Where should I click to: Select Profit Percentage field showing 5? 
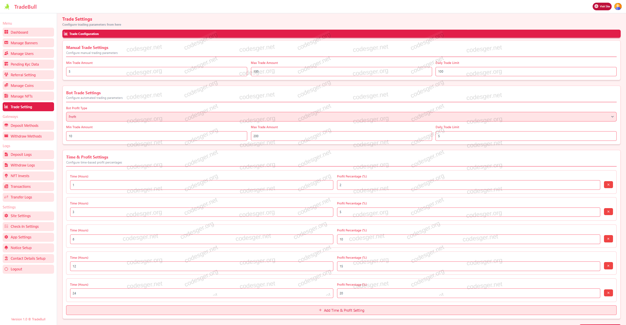[x=468, y=212]
